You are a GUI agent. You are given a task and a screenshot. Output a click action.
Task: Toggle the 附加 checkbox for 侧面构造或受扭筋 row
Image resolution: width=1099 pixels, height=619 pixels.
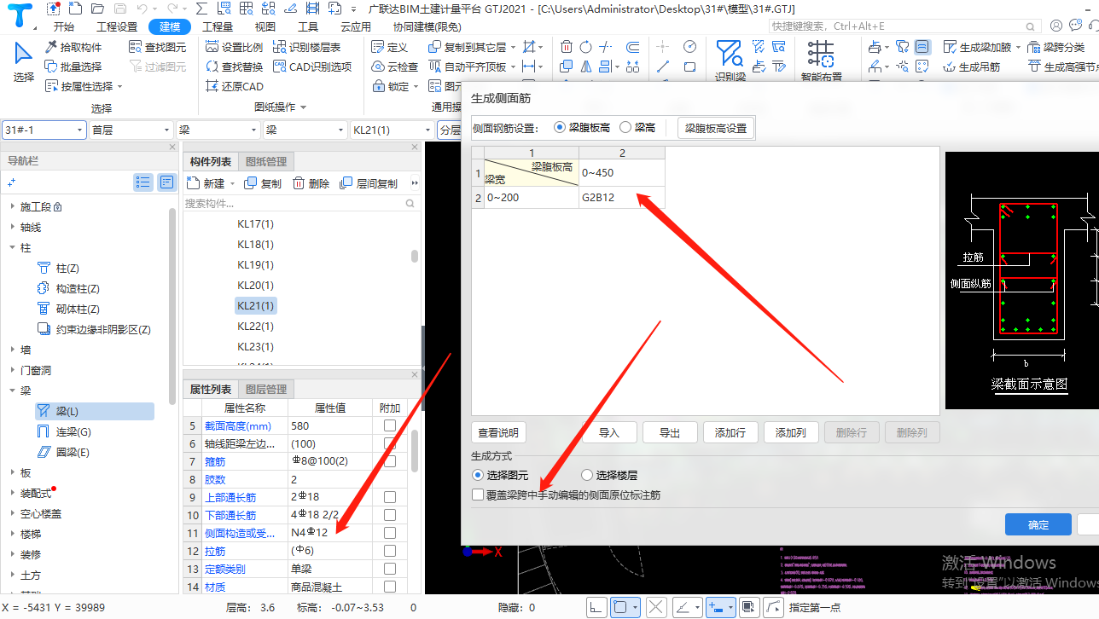(x=390, y=533)
